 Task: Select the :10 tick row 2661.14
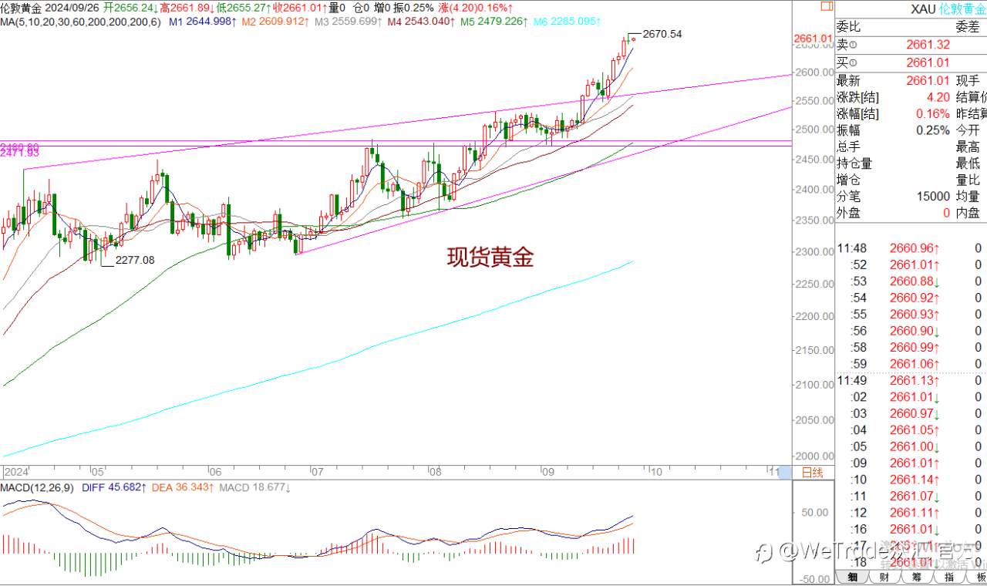click(x=911, y=480)
